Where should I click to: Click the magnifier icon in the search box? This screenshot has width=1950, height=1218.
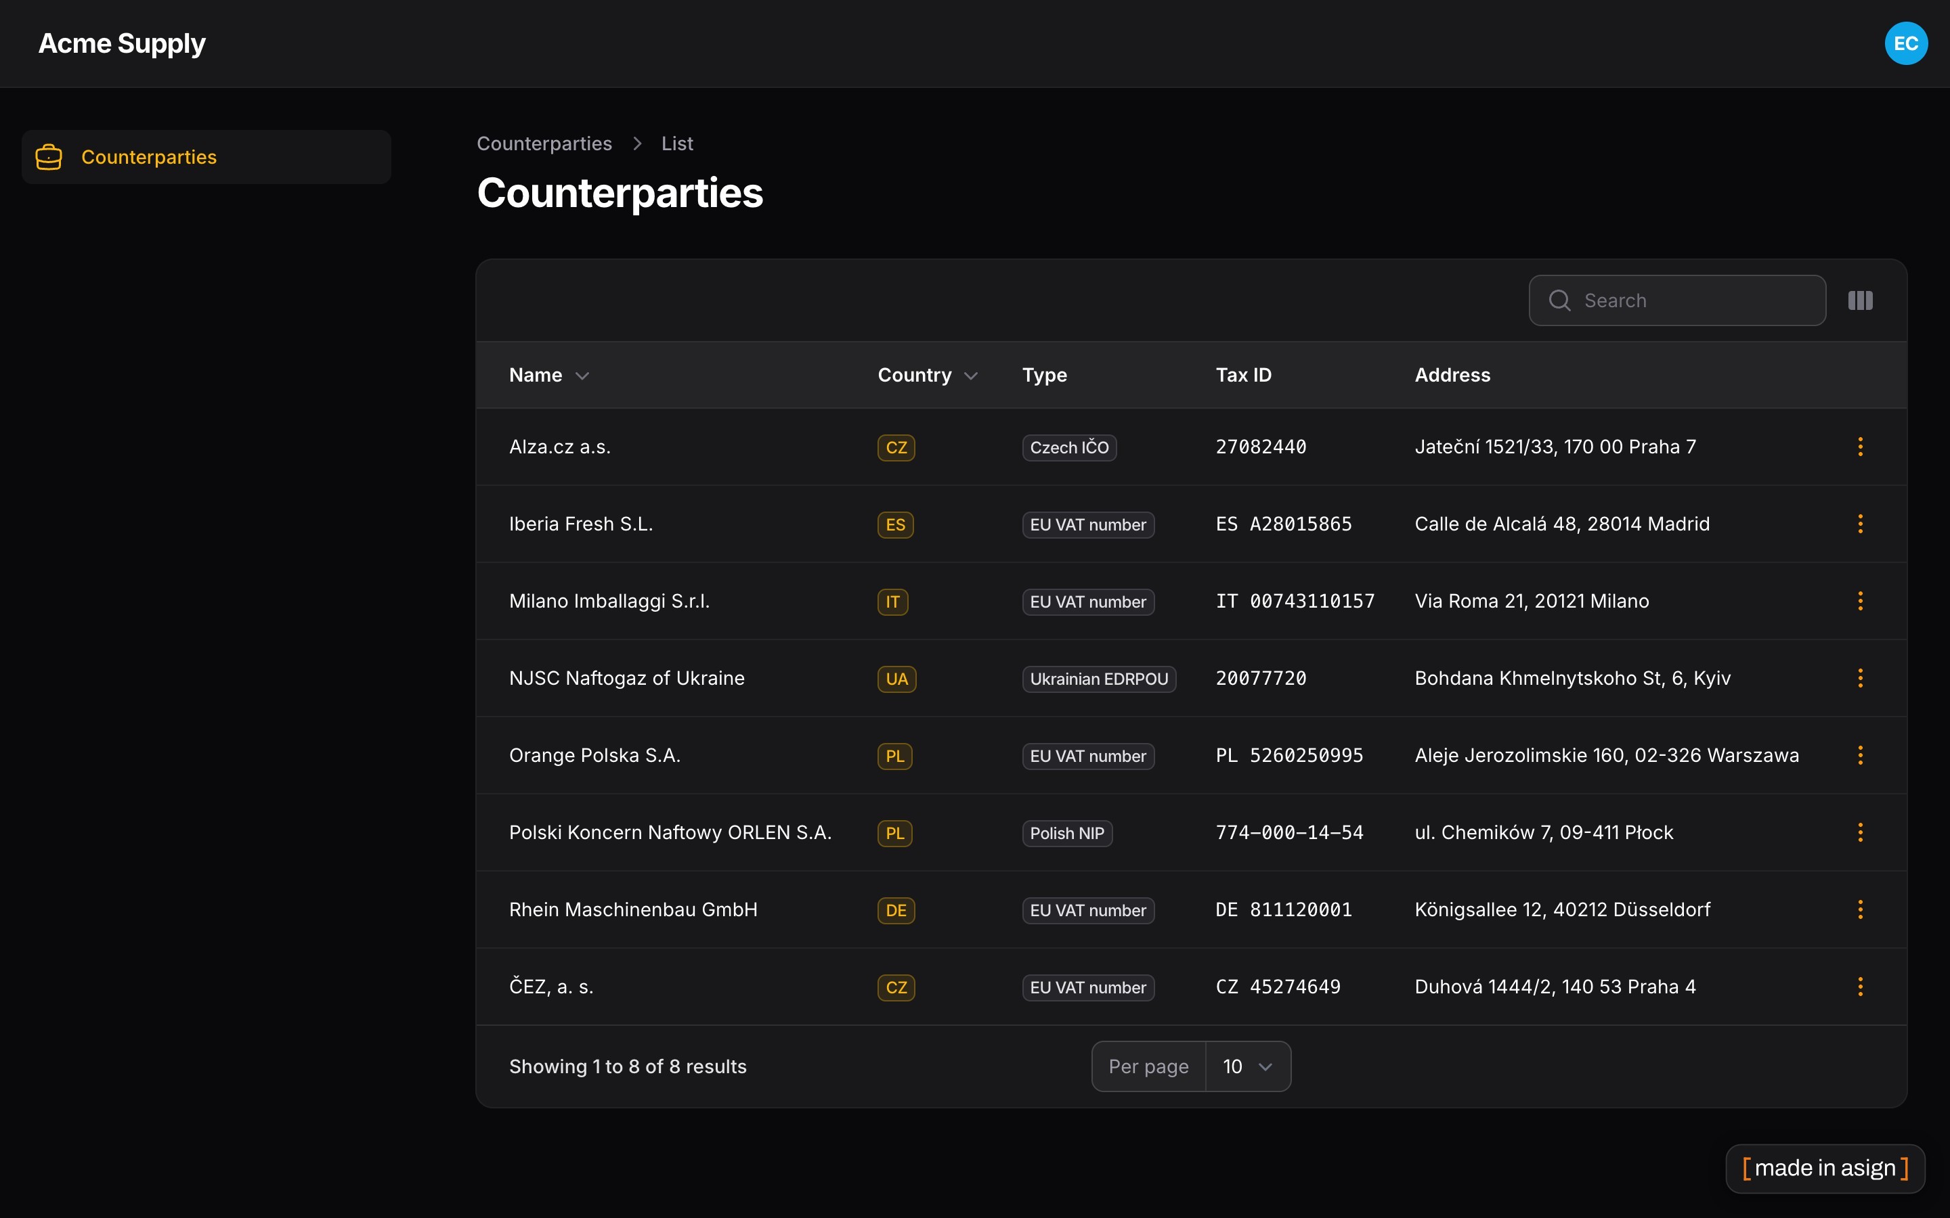pos(1560,300)
